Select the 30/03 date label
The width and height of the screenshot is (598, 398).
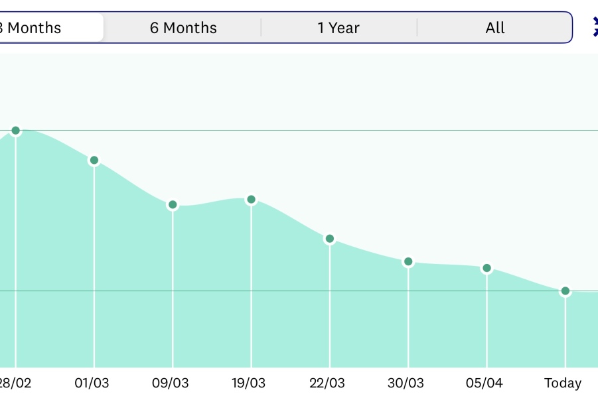point(406,383)
